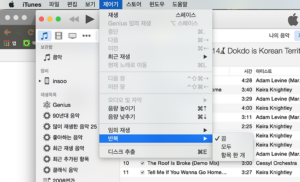Select track Tell Me If You Wanna Go Home

(187, 172)
